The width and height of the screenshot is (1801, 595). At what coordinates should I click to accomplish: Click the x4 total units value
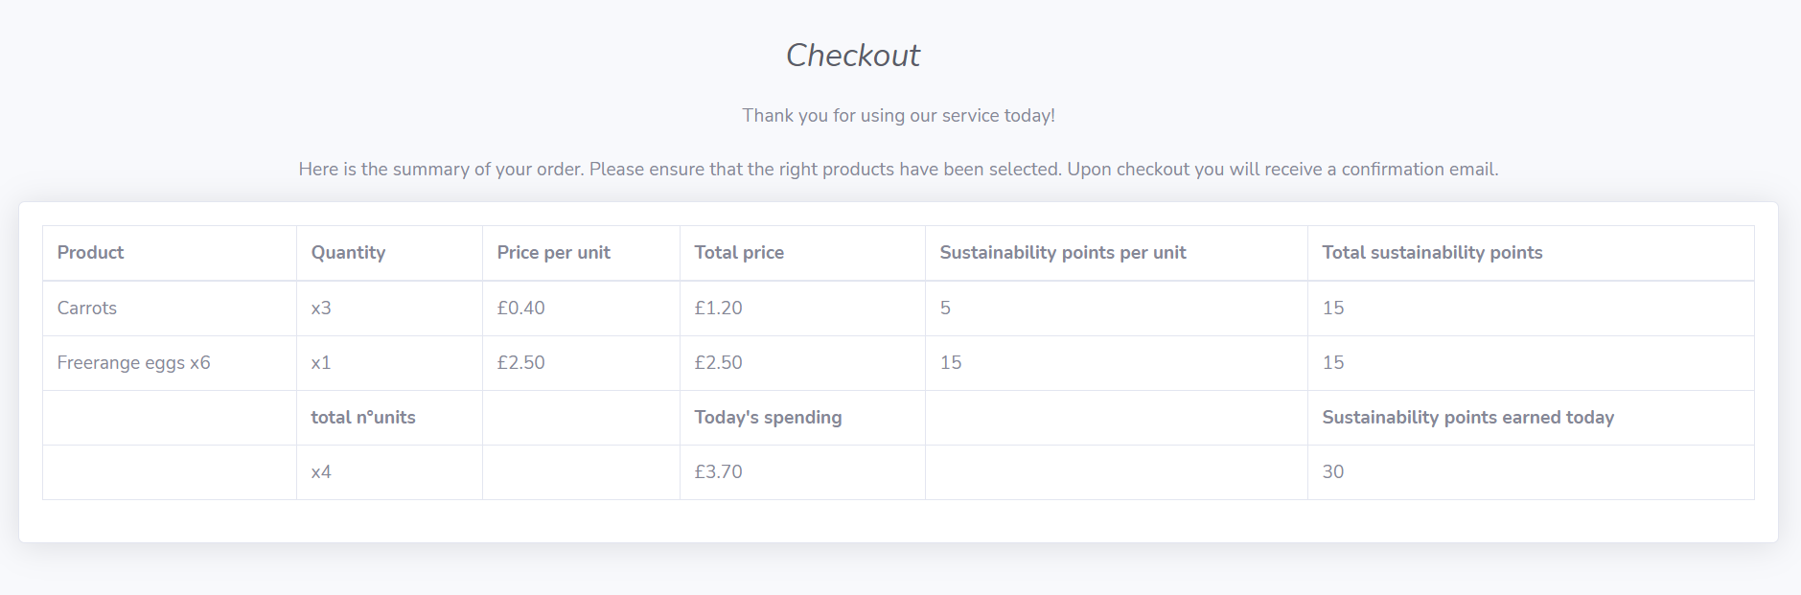click(x=321, y=472)
